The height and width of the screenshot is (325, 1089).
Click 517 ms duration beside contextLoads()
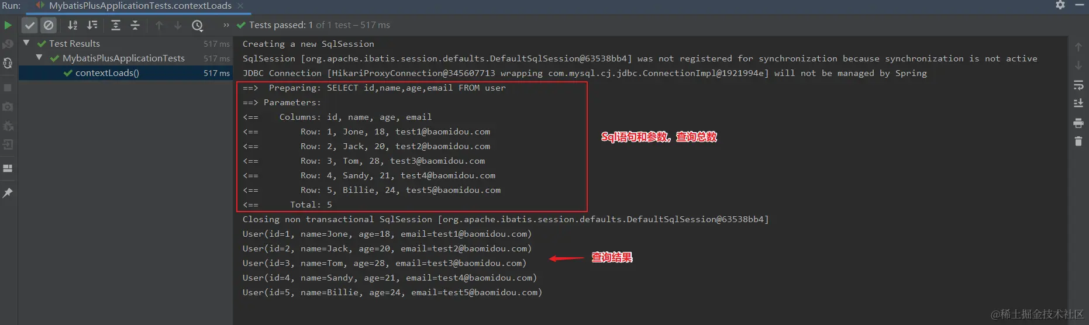tap(216, 73)
